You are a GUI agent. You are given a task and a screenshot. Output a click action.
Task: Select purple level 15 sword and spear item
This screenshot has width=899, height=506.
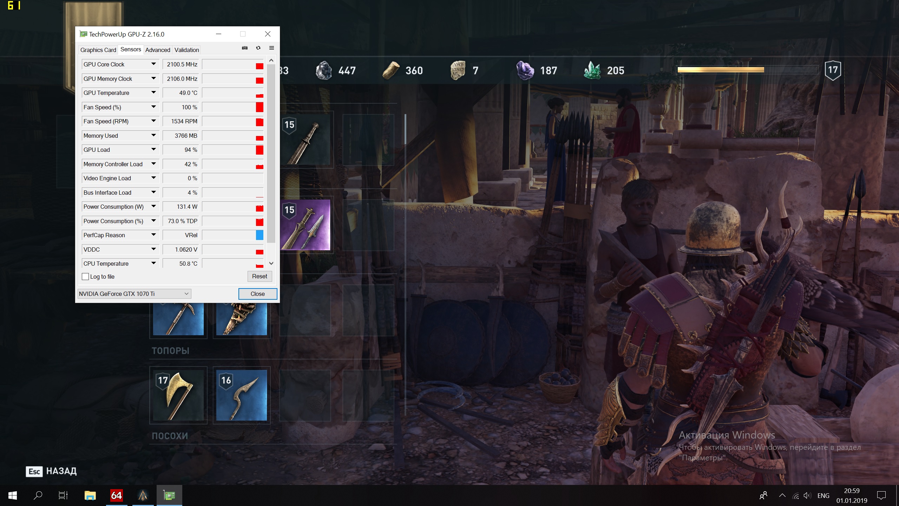(305, 225)
